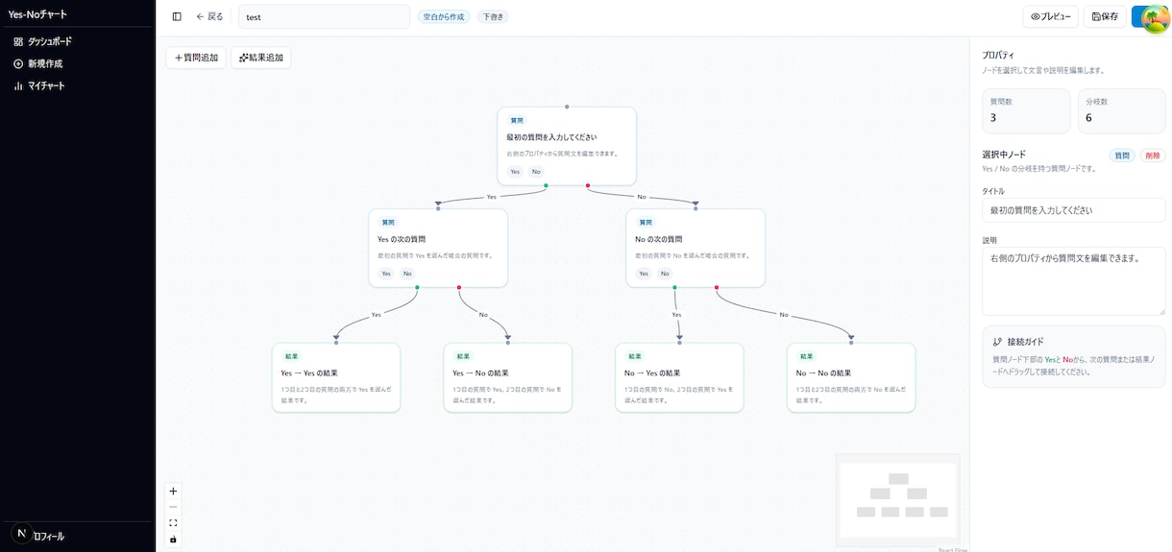Click green Yes handle under "No の次の質問" node
The width and height of the screenshot is (1172, 552).
pyautogui.click(x=674, y=287)
